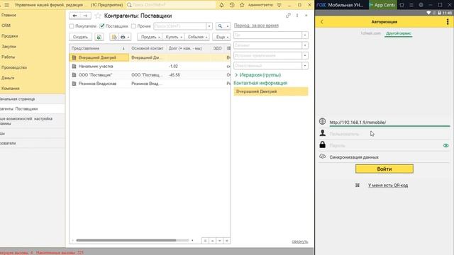Click the column settings icon after ЭДО
454x255 pixels.
(x=228, y=48)
